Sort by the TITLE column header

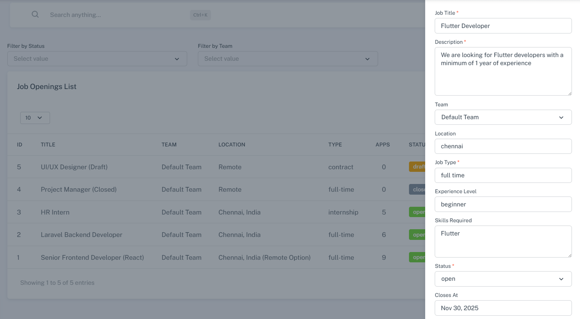tap(48, 145)
